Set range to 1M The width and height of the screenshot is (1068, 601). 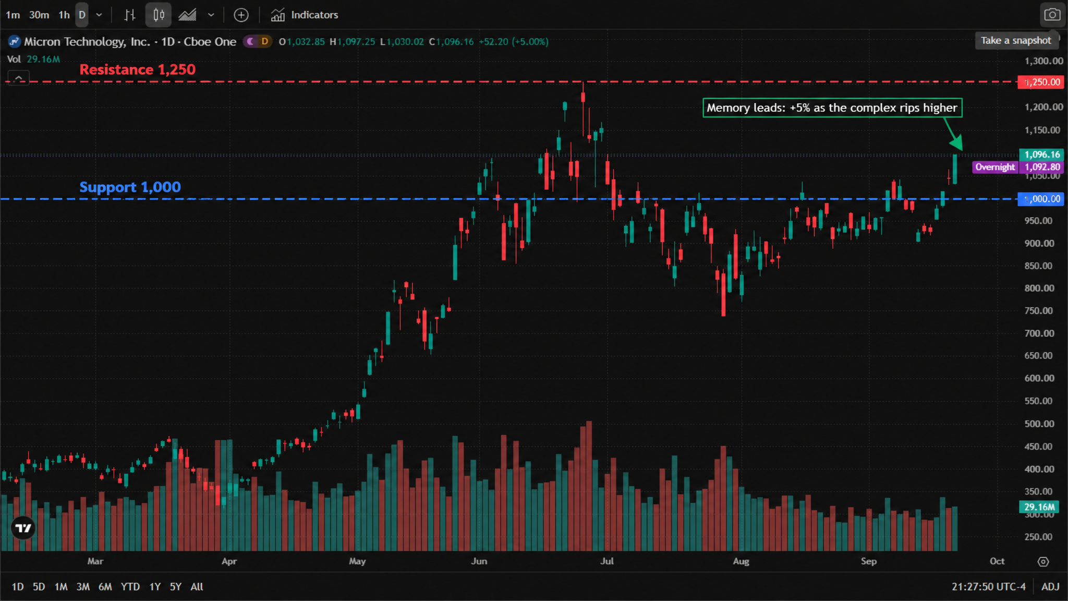point(61,587)
